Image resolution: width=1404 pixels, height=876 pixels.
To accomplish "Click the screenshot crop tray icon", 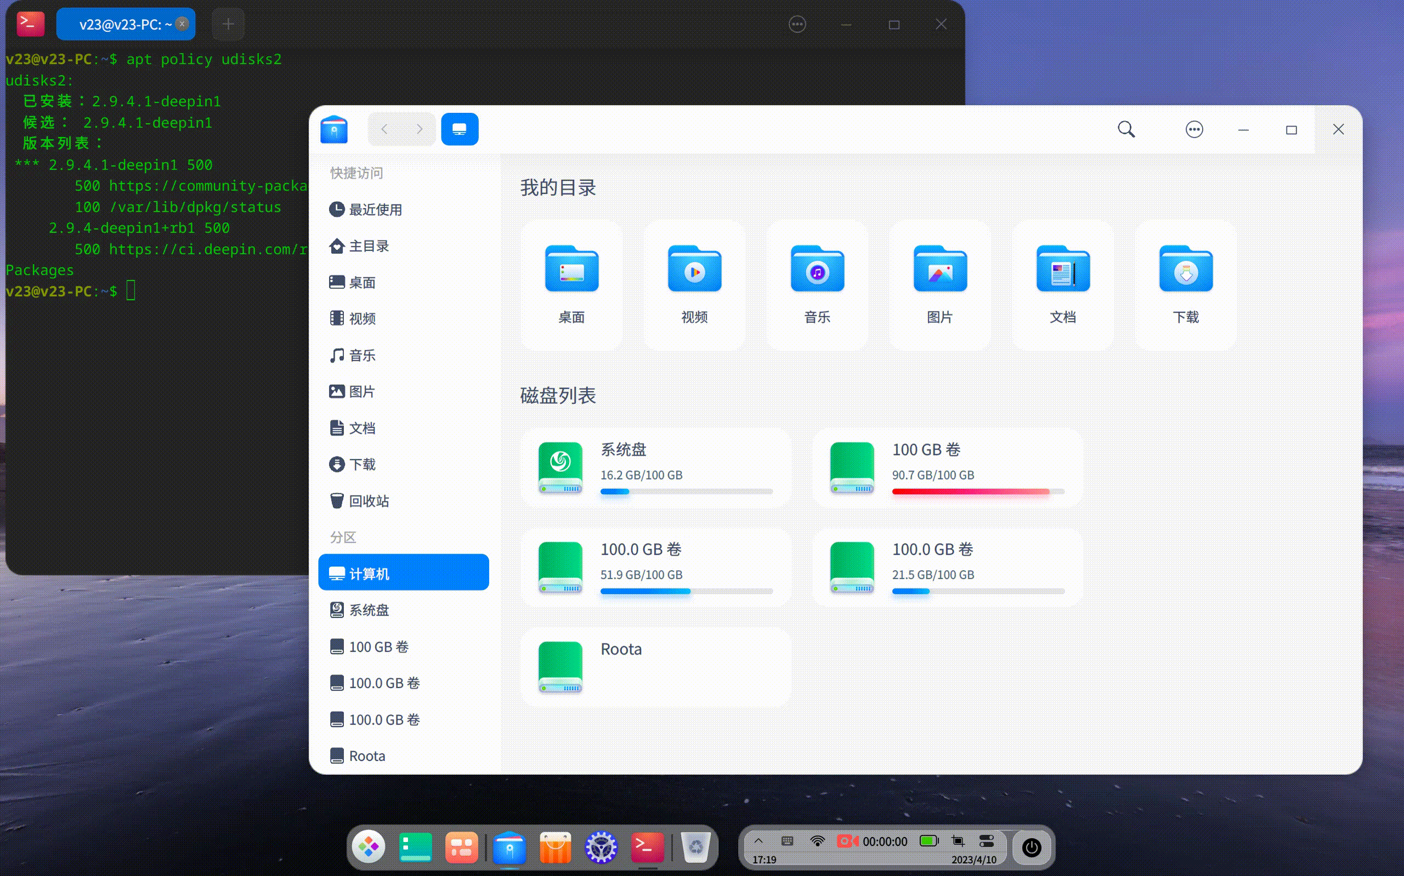I will point(958,841).
